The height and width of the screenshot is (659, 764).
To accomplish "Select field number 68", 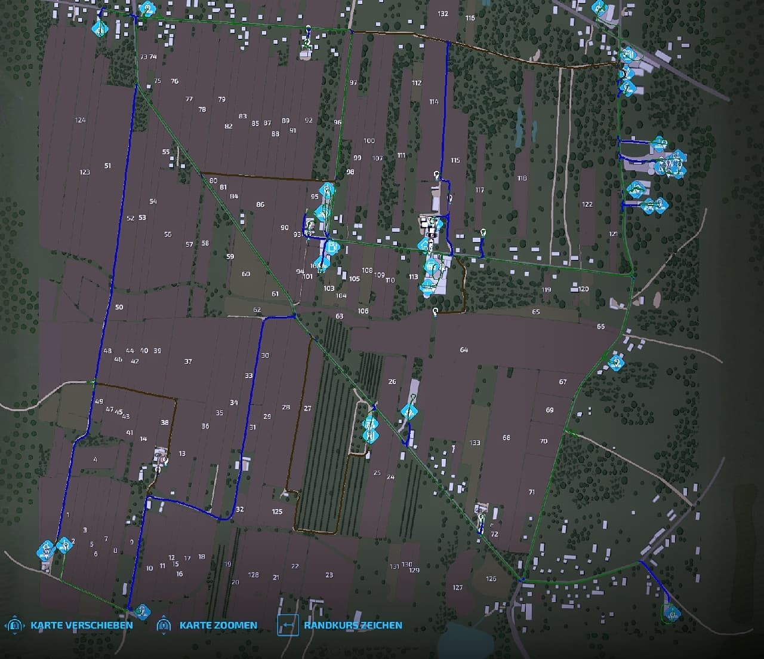I will tap(507, 438).
